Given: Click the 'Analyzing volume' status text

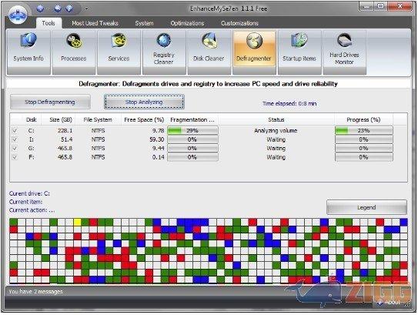Looking at the screenshot, I should coord(276,131).
